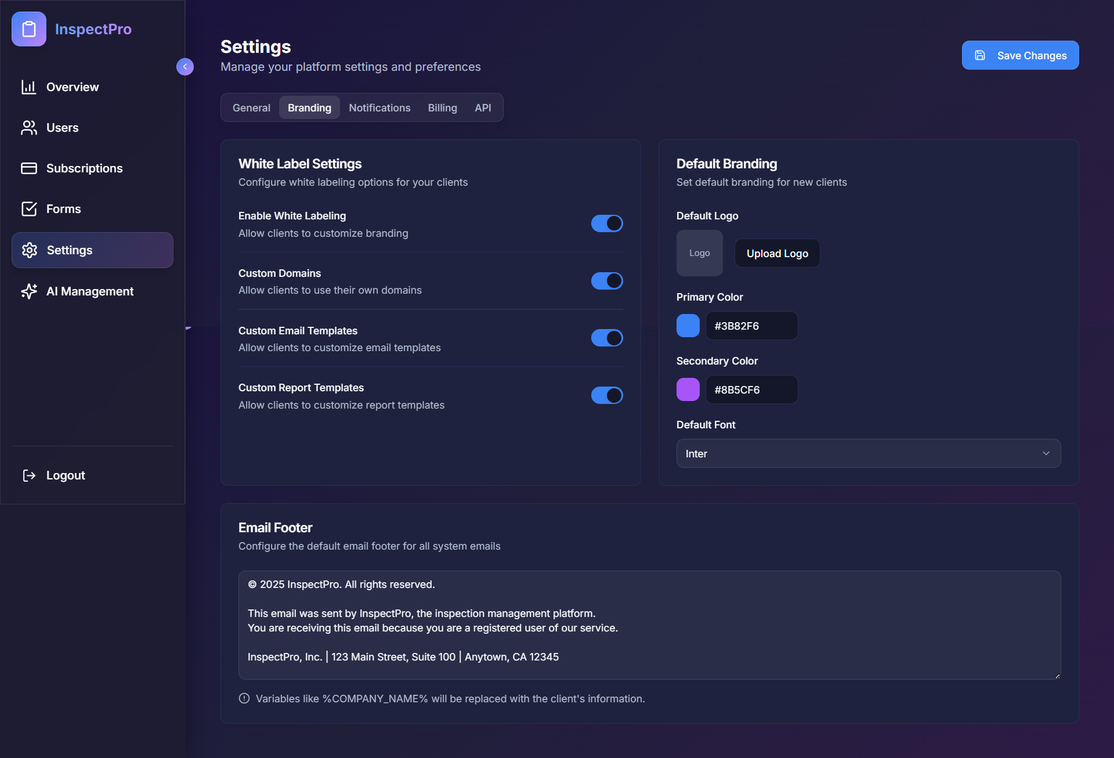
Task: Turn off Custom Report Templates toggle
Action: coord(607,395)
